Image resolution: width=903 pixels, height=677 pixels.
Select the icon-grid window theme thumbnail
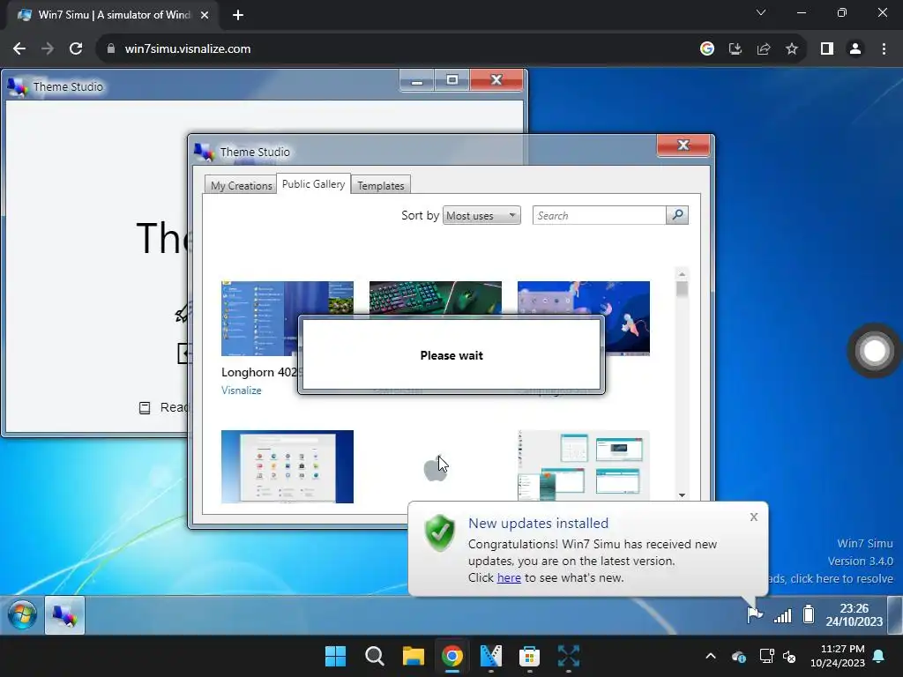[x=287, y=466]
